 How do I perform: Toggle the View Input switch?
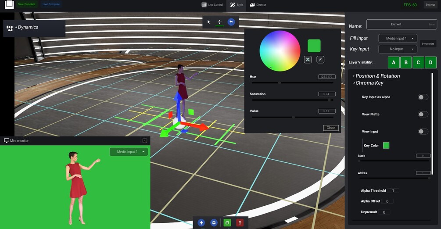point(423,131)
